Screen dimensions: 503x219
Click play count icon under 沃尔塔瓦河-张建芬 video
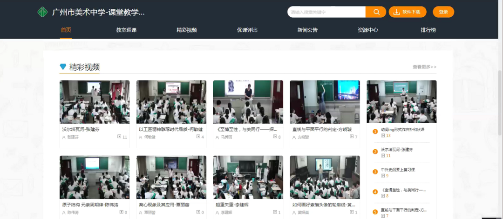[x=119, y=137]
